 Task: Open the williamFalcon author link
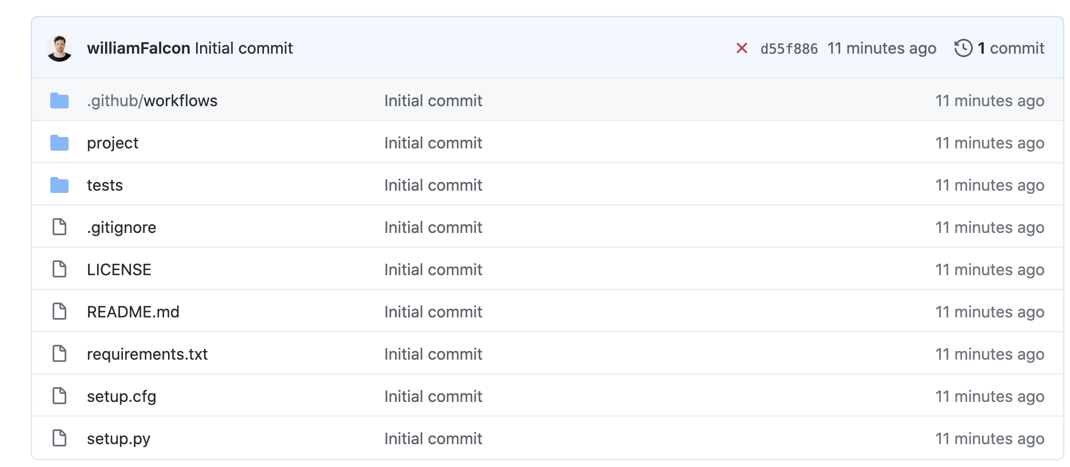[x=138, y=48]
